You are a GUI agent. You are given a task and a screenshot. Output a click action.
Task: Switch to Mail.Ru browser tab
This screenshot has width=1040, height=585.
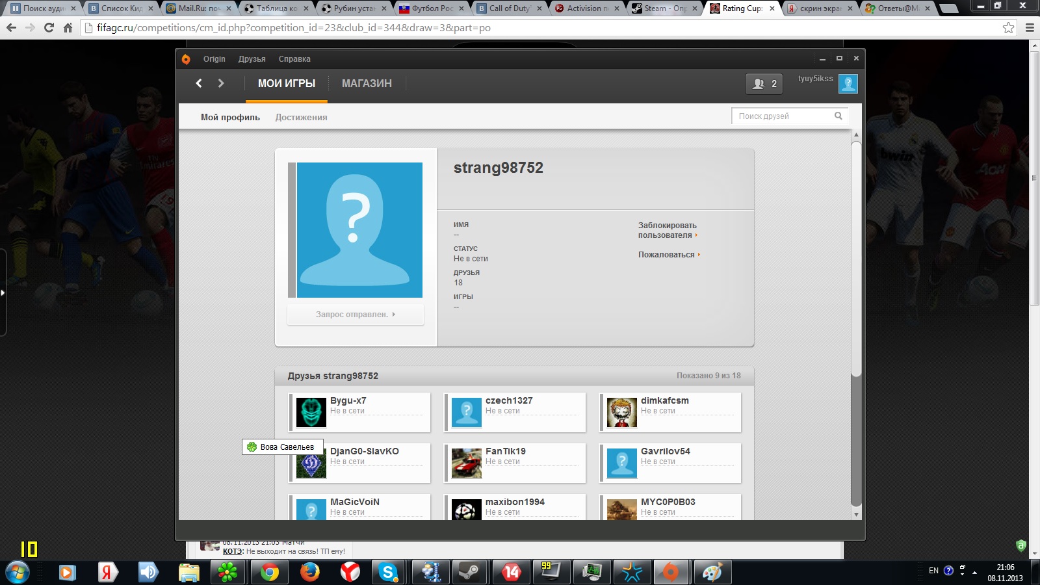coord(199,8)
